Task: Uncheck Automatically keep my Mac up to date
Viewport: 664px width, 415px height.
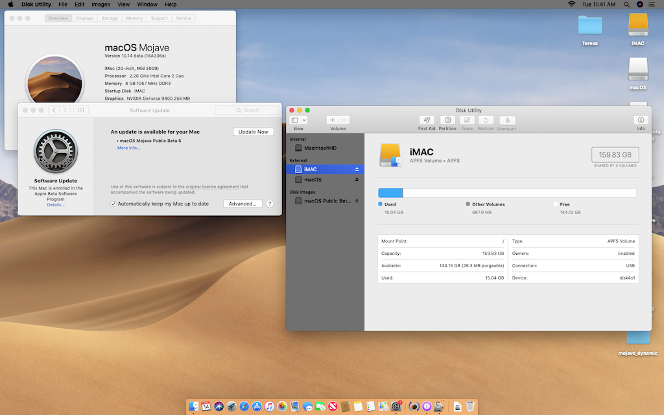Action: click(113, 204)
